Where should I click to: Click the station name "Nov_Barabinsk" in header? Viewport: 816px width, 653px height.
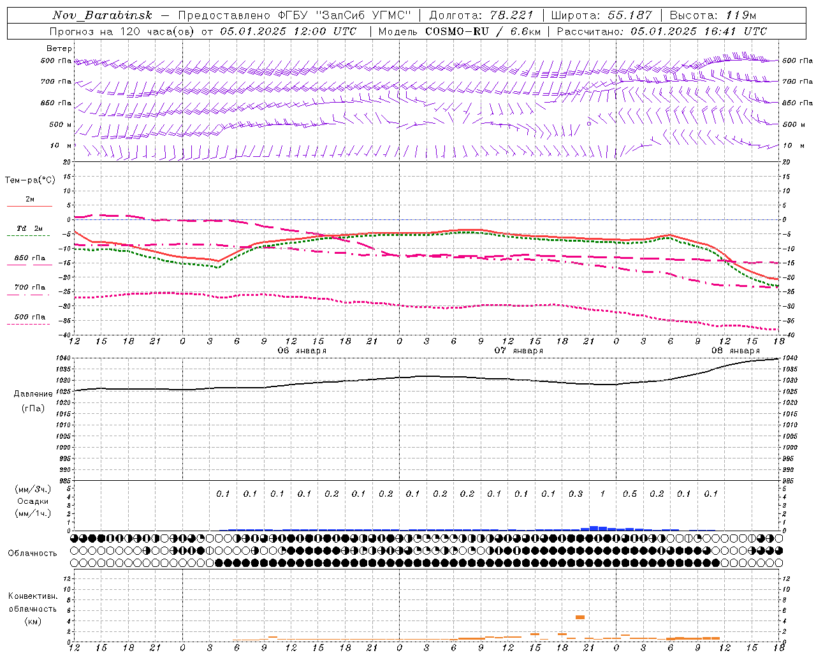coord(103,15)
